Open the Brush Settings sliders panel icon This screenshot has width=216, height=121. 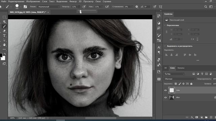pos(159,40)
